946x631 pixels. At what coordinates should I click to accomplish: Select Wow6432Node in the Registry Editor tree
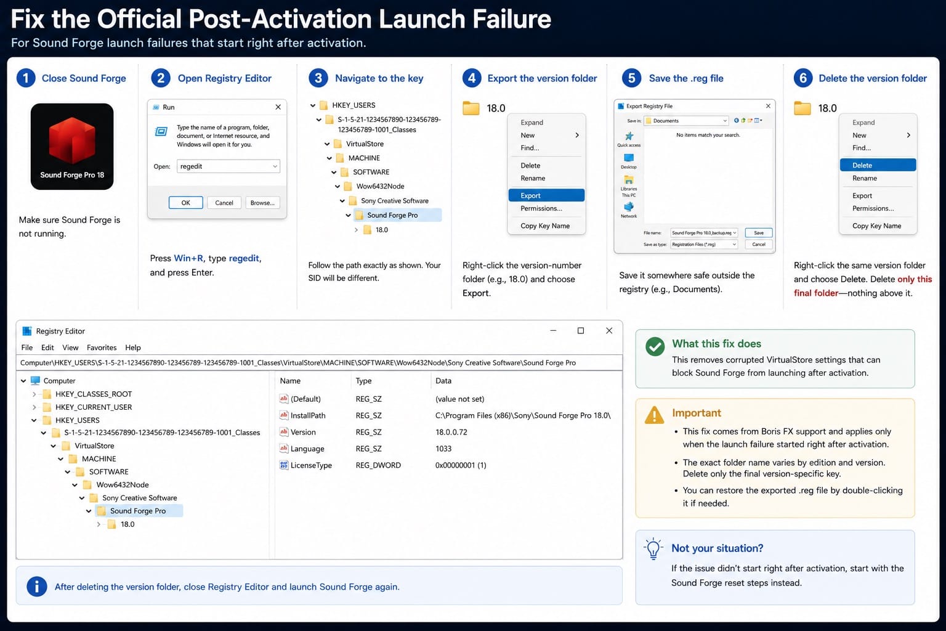123,485
